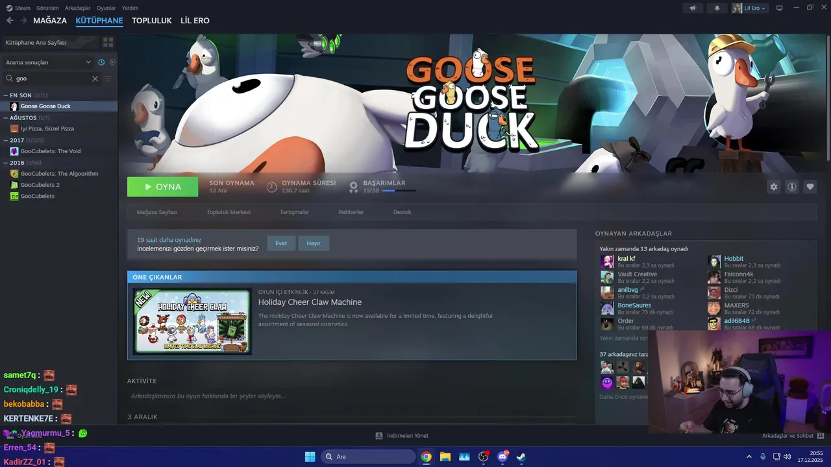This screenshot has height=467, width=831.
Task: Click the activity comment input field
Action: (351, 396)
